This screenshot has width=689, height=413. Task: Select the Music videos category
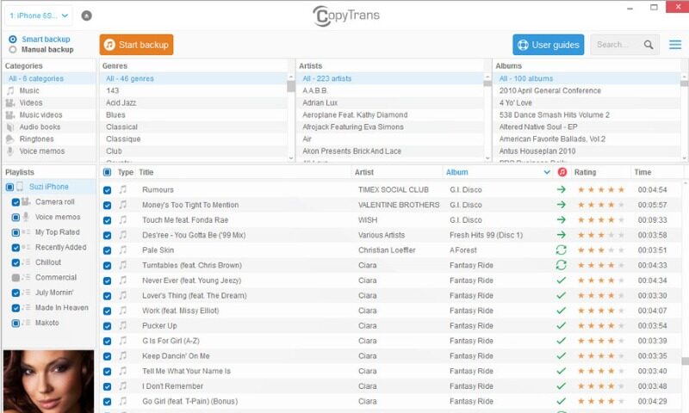[x=48, y=114]
